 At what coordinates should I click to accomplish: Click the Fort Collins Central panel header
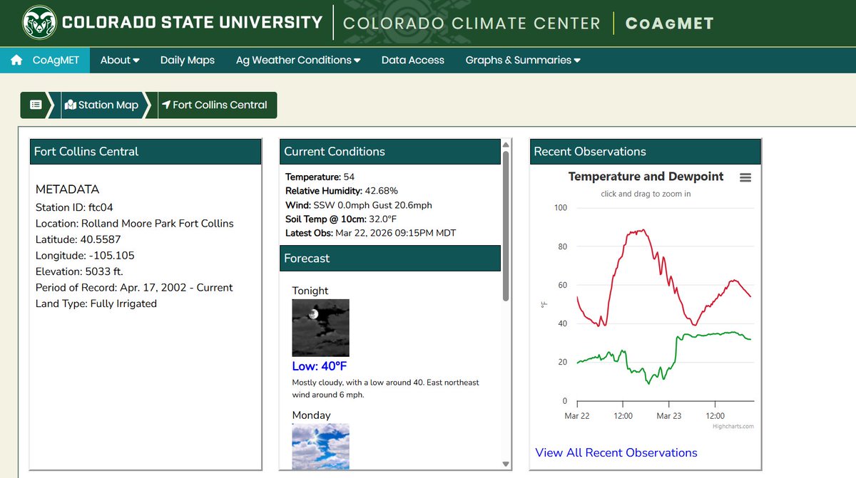146,152
